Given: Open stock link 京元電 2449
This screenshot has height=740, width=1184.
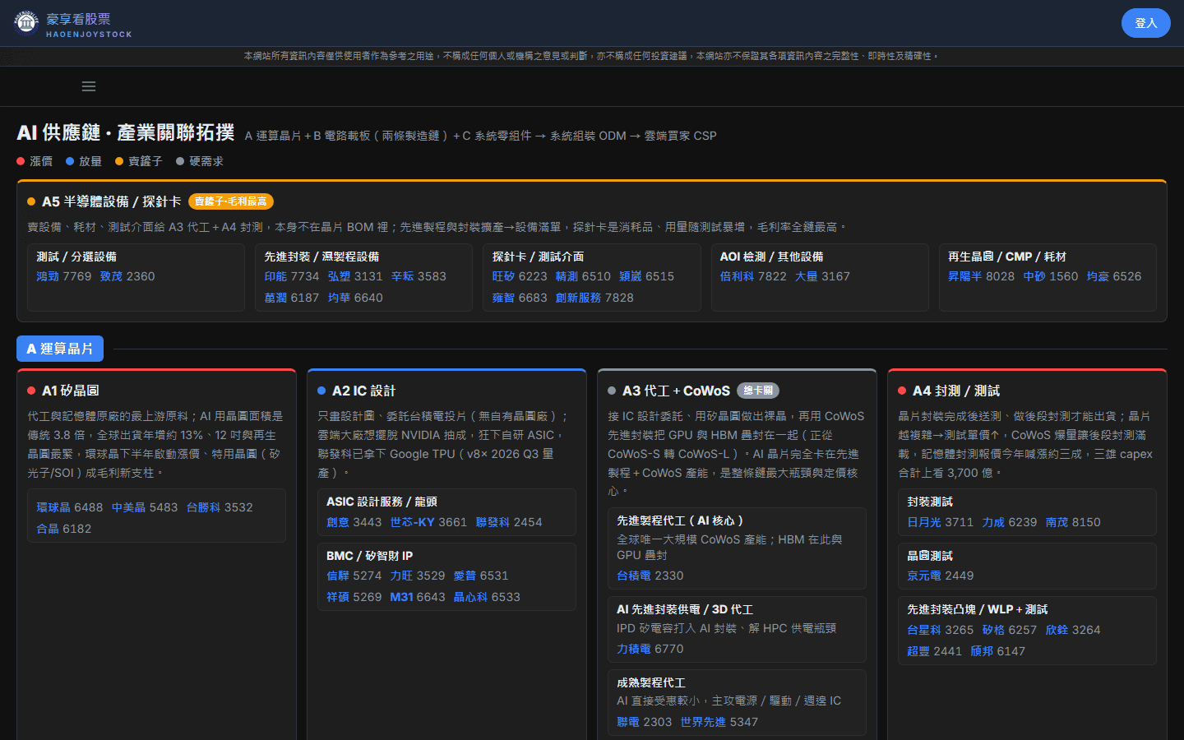Looking at the screenshot, I should [x=941, y=576].
